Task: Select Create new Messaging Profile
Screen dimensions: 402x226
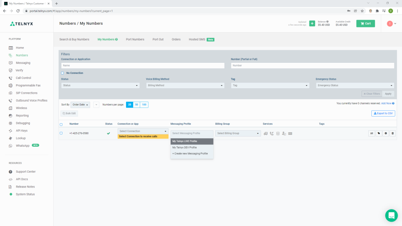Action: (x=192, y=154)
